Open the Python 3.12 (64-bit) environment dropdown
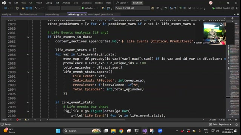The image size is (241, 135). [132, 8]
